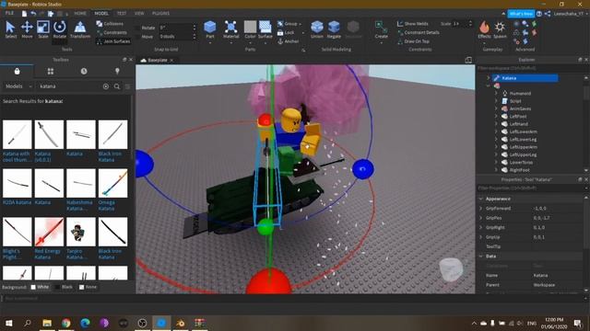
Task: Expand the Katana tool in Explorer
Action: tap(489, 78)
